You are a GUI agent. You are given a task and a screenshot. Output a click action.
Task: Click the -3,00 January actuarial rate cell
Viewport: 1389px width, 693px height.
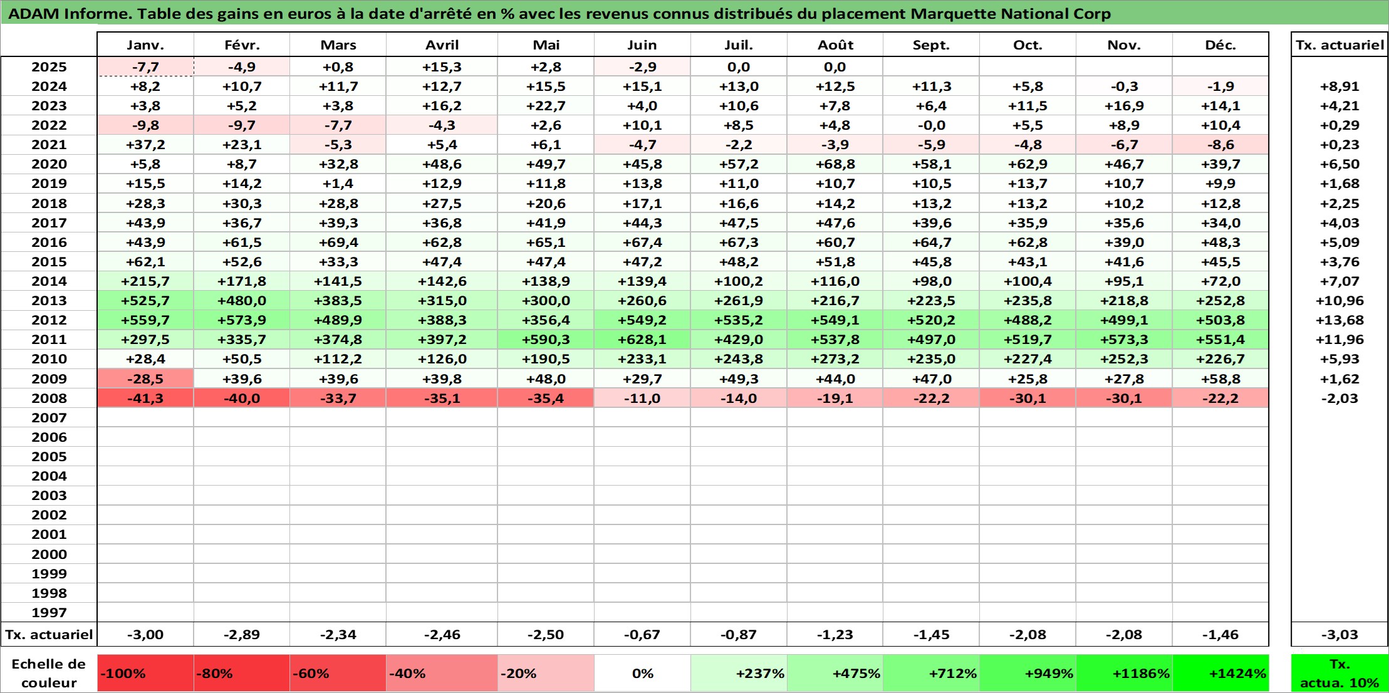point(145,635)
